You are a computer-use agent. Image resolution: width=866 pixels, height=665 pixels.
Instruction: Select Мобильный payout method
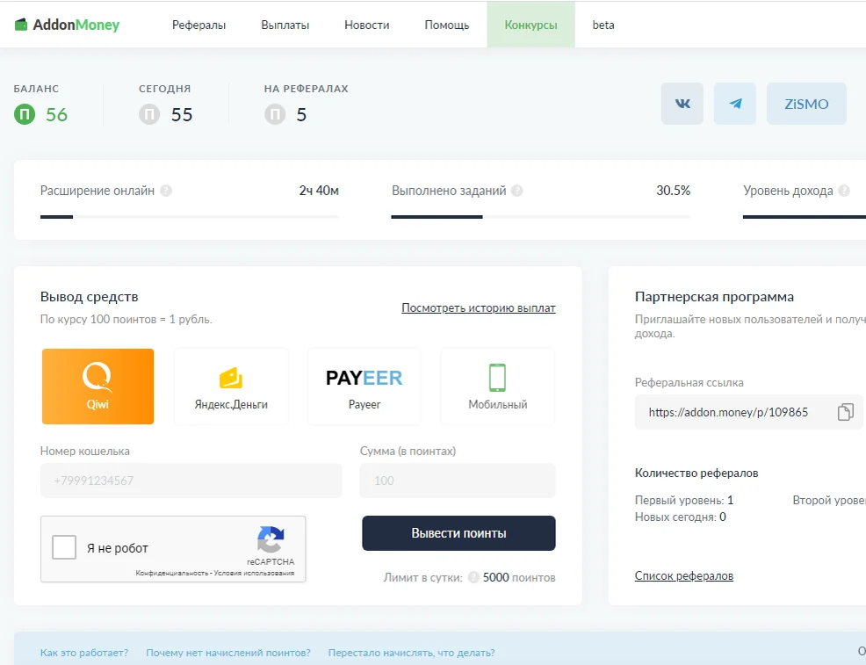(x=498, y=386)
